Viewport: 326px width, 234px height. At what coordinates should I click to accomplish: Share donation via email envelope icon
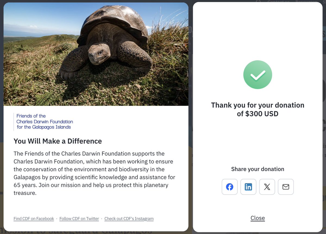(286, 187)
